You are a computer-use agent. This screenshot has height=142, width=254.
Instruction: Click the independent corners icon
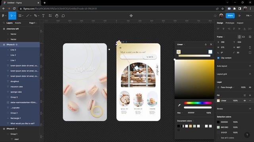click(x=250, y=52)
